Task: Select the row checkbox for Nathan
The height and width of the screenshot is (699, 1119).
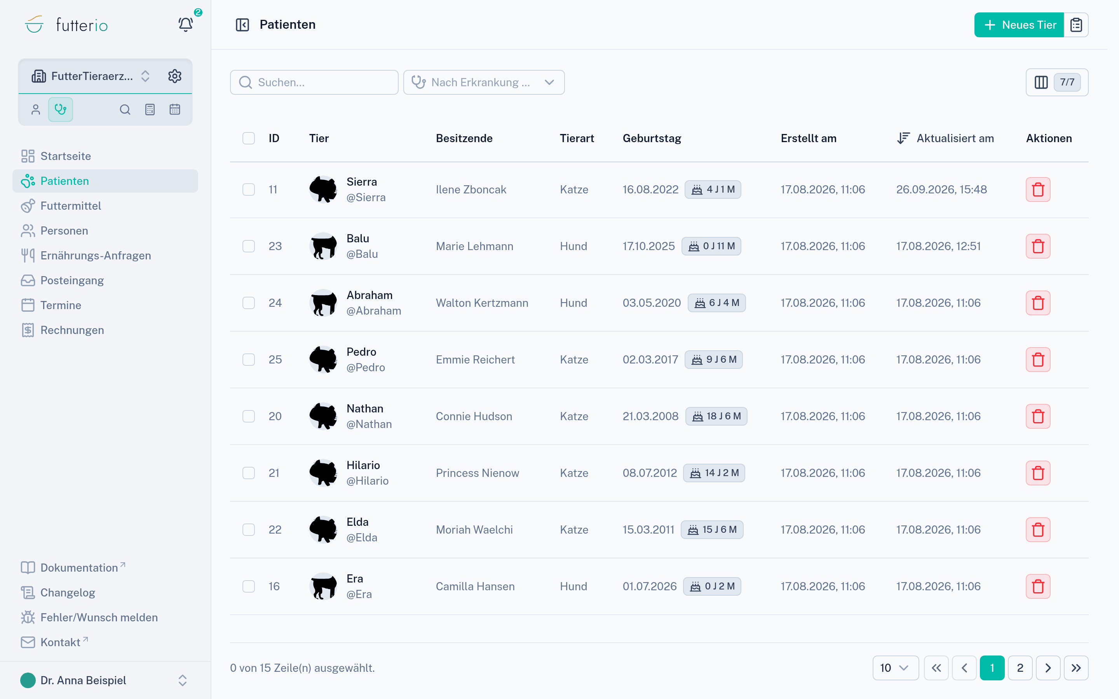Action: pos(249,416)
